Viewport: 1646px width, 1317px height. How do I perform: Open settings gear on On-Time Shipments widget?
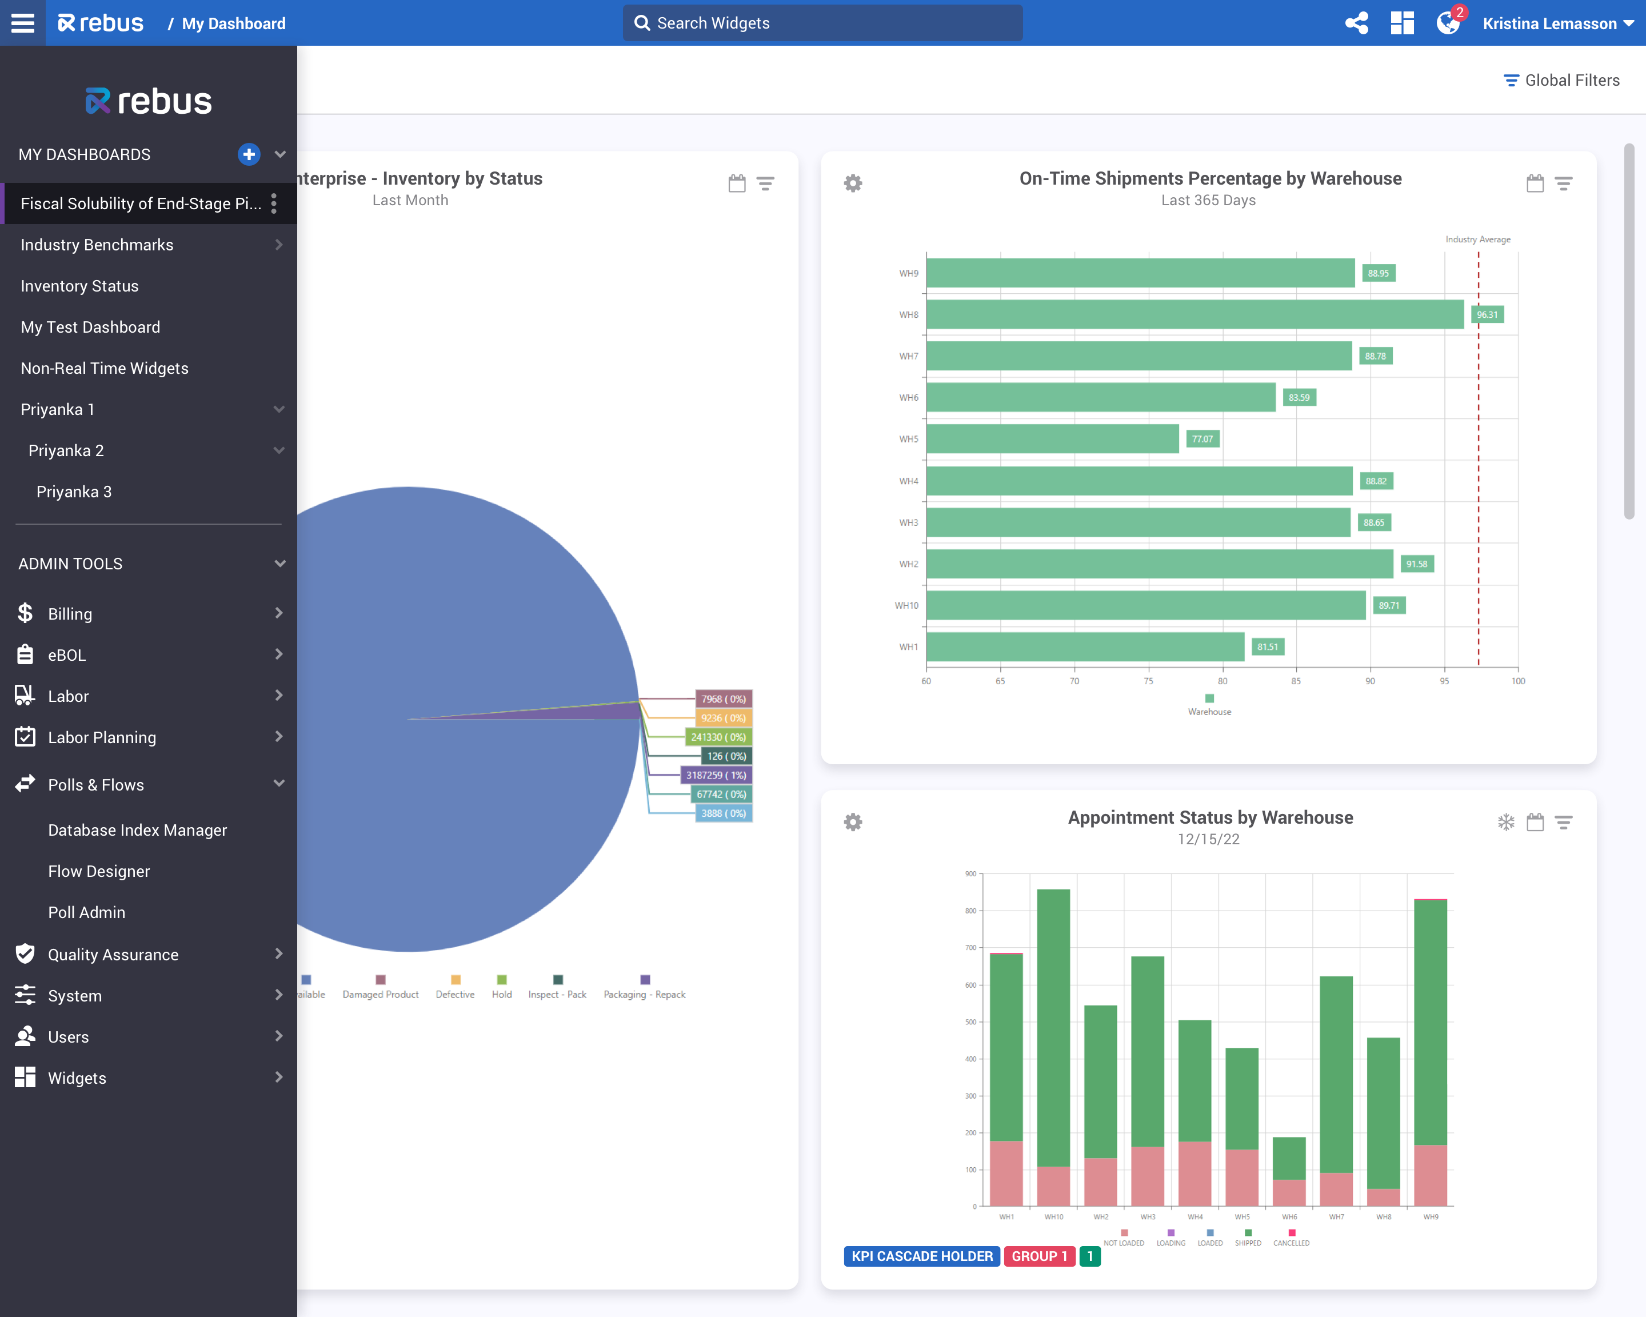tap(853, 183)
